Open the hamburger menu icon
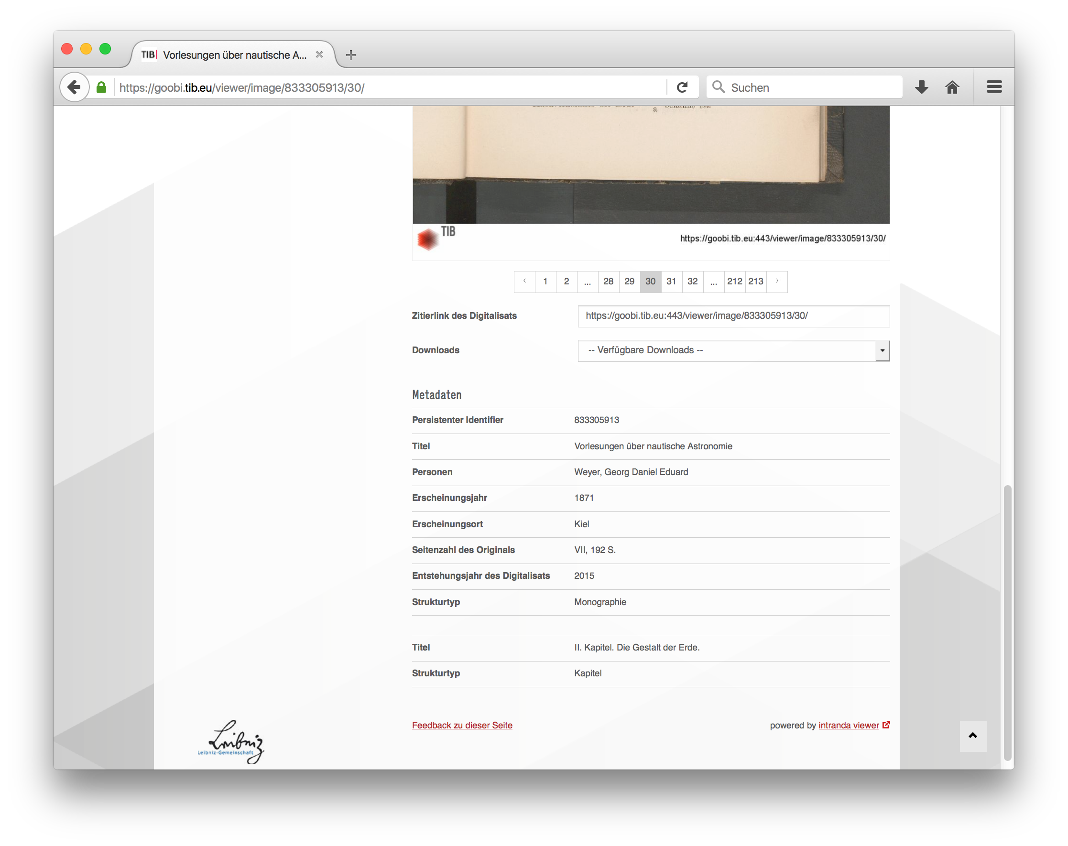Viewport: 1068px width, 846px height. (x=994, y=87)
